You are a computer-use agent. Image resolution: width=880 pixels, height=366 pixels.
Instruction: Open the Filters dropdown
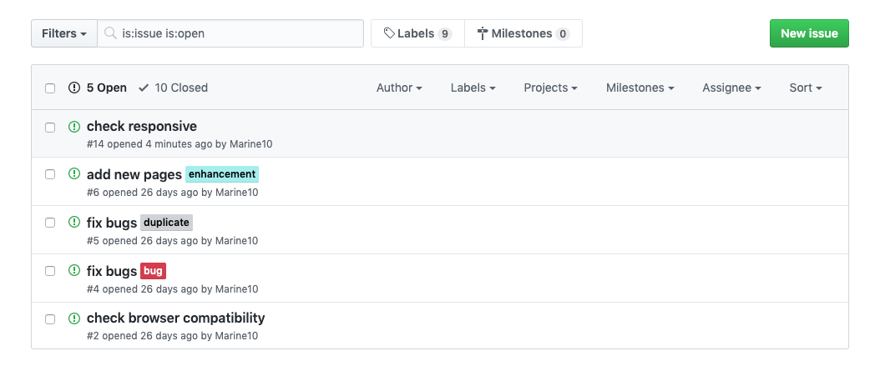[x=64, y=33]
